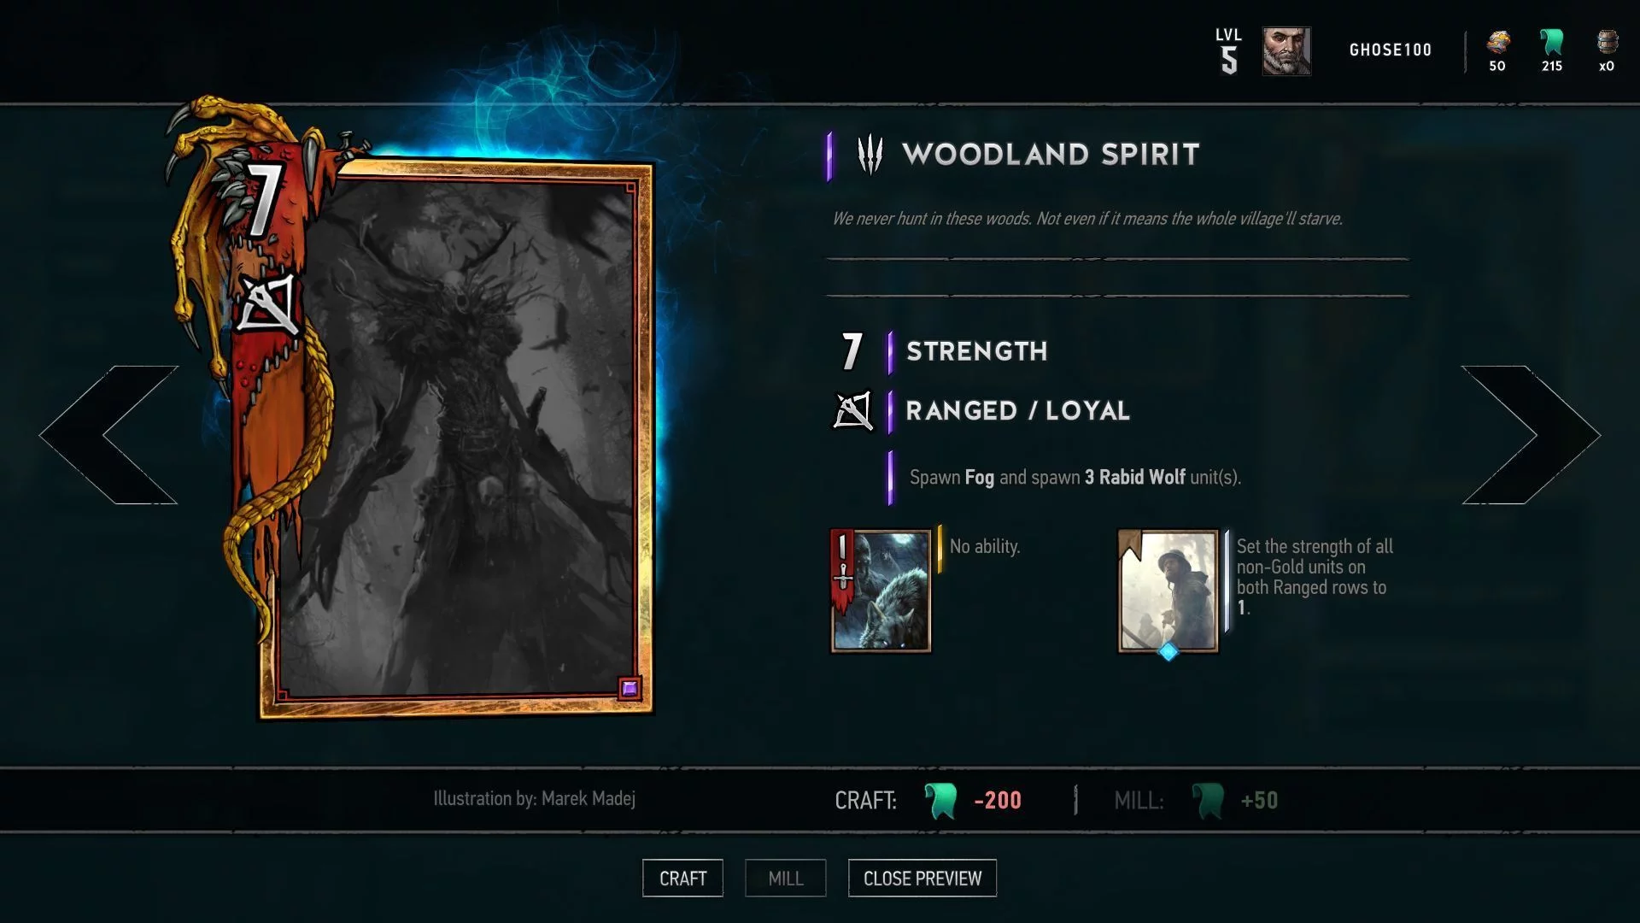Screen dimensions: 1640x923
Task: Click the ore currency icon showing 50
Action: (x=1497, y=42)
